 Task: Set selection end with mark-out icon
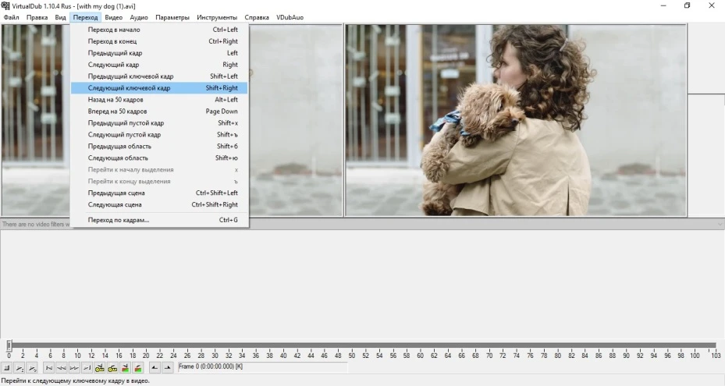click(x=167, y=367)
